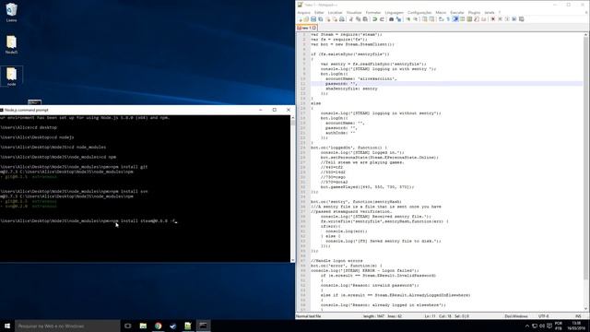Undo the last edit in Notepad++

coord(374,18)
